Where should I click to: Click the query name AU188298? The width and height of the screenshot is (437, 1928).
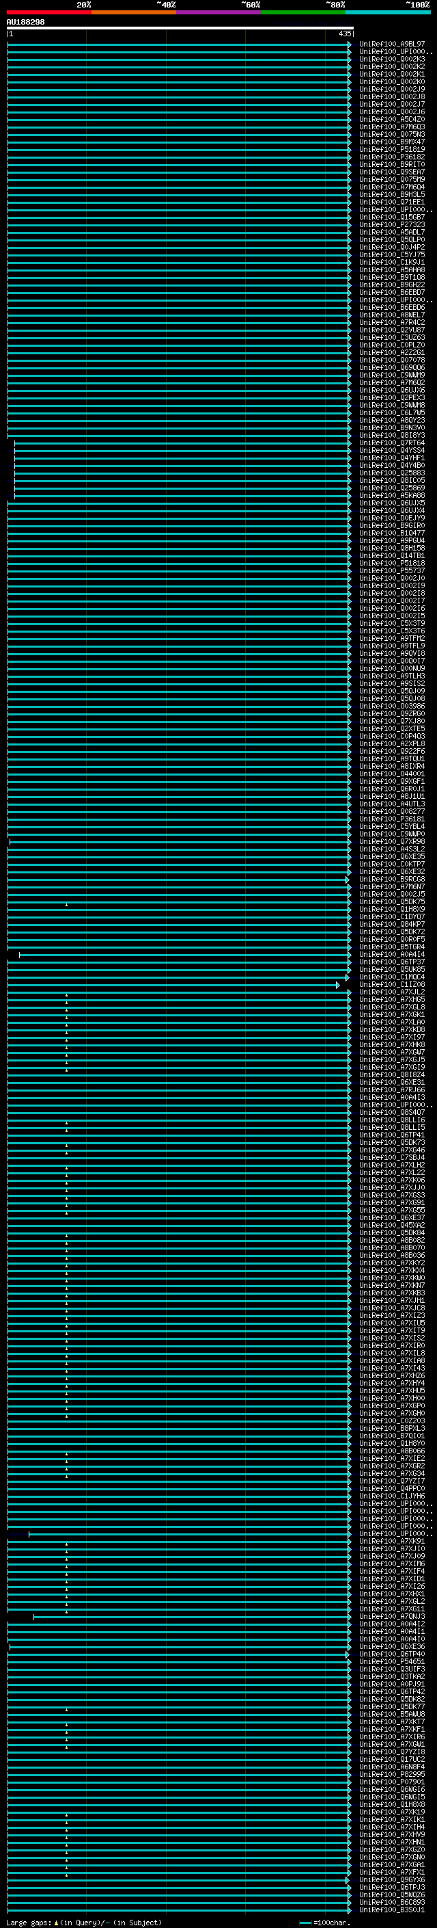click(25, 23)
